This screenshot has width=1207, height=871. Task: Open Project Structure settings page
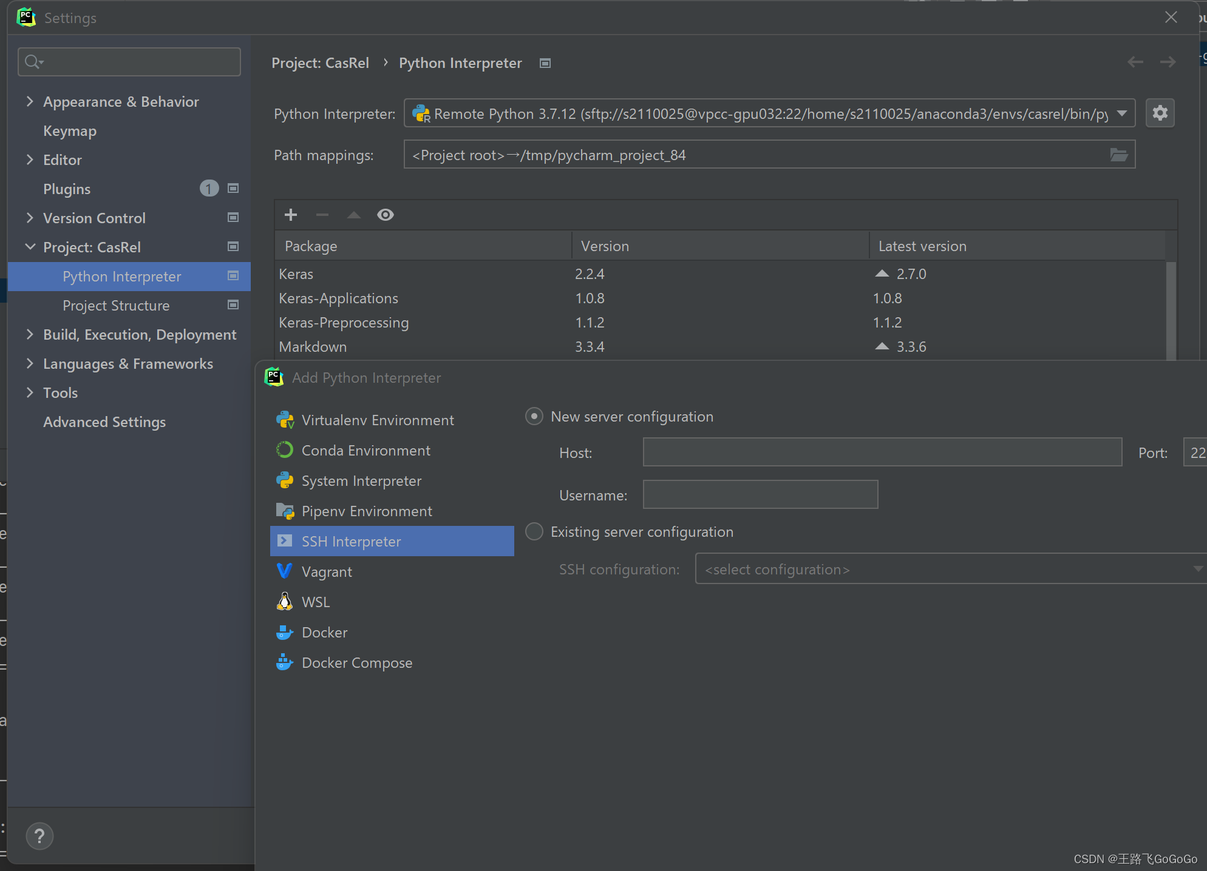(115, 305)
